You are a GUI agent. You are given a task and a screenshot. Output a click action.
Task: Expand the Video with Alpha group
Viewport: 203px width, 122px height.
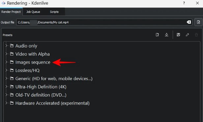coord(6,54)
